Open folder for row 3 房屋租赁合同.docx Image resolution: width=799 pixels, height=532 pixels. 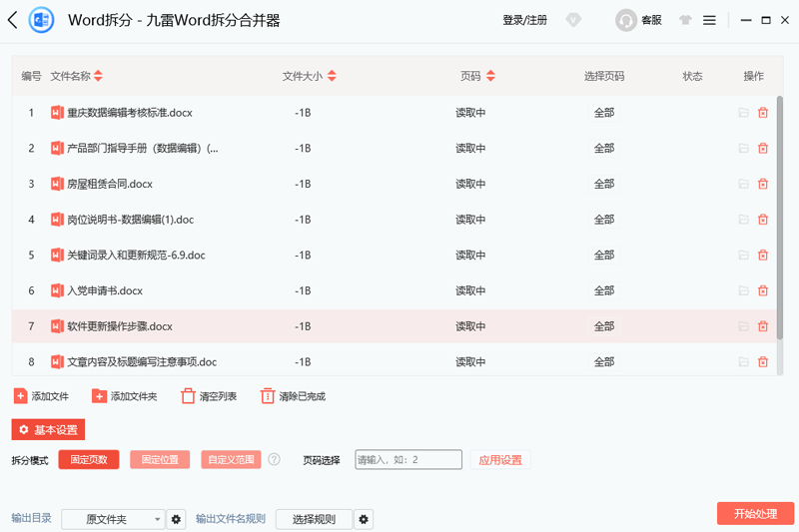coord(744,184)
